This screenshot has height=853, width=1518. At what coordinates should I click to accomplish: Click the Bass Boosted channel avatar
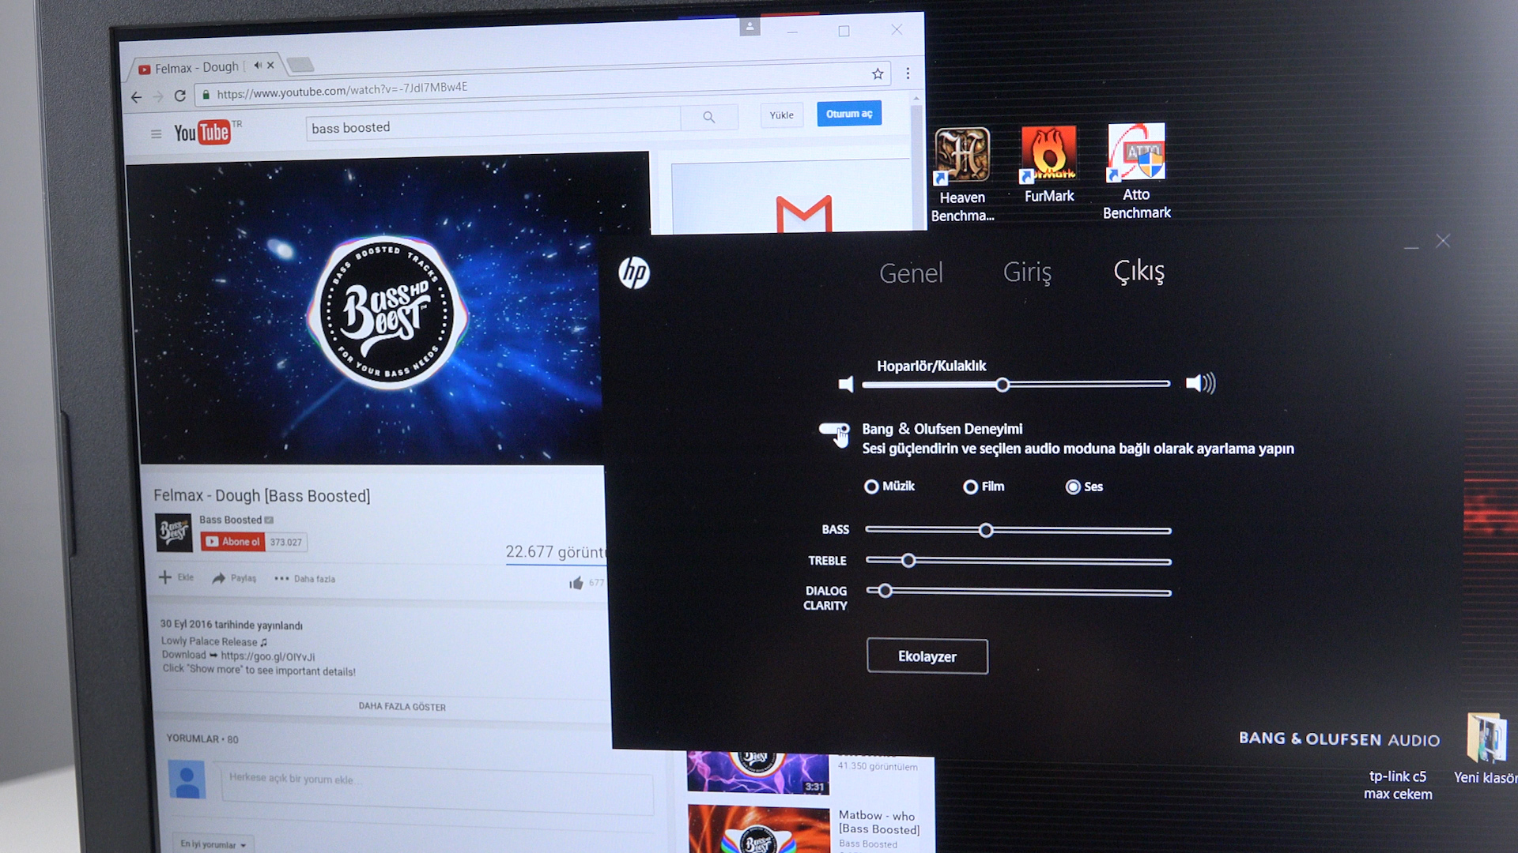click(174, 533)
